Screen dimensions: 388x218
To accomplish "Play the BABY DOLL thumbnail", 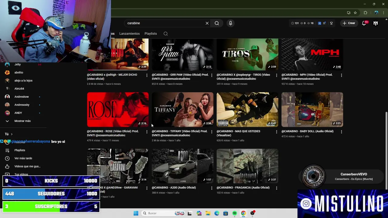I will click(x=312, y=110).
